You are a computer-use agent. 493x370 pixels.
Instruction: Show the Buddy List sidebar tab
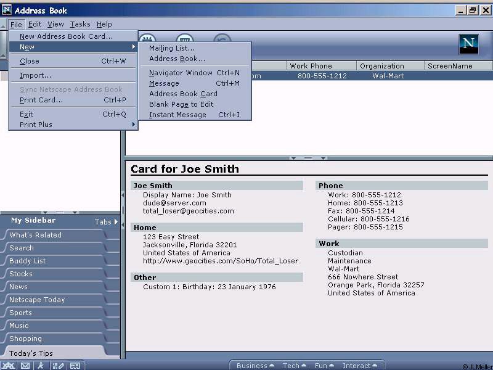tap(56, 261)
